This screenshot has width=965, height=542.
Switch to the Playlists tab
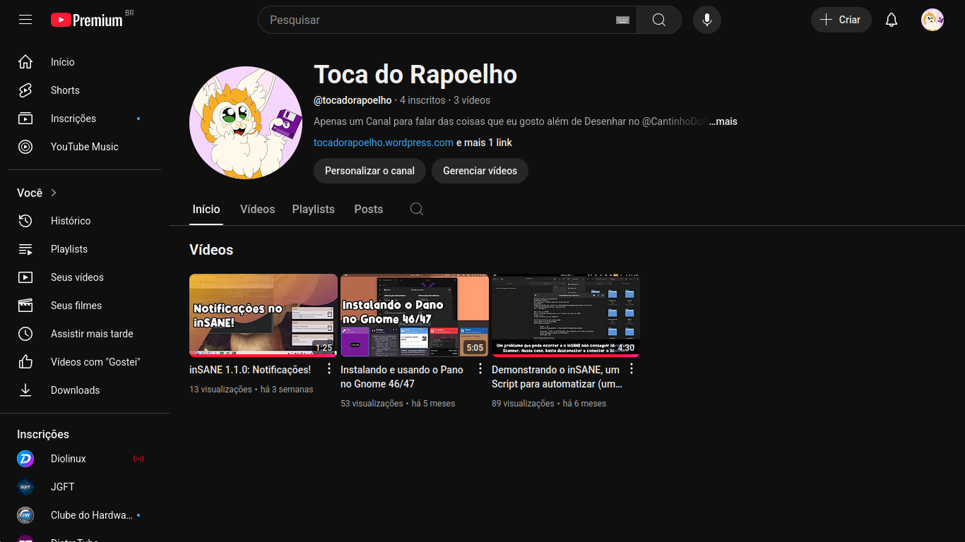pyautogui.click(x=313, y=209)
